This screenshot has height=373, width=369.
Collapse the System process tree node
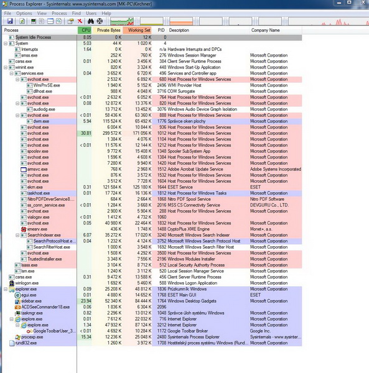tap(6, 44)
